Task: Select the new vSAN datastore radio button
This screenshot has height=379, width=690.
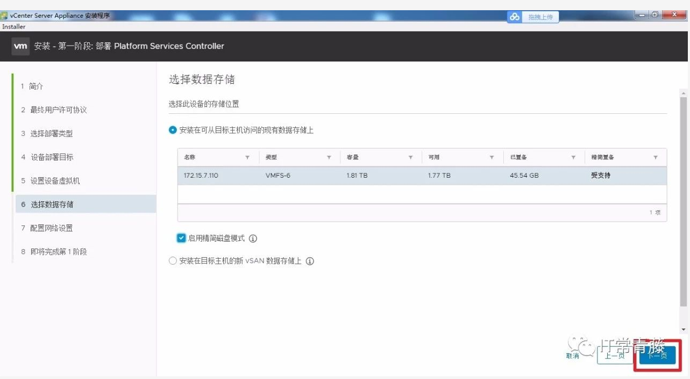Action: point(173,260)
